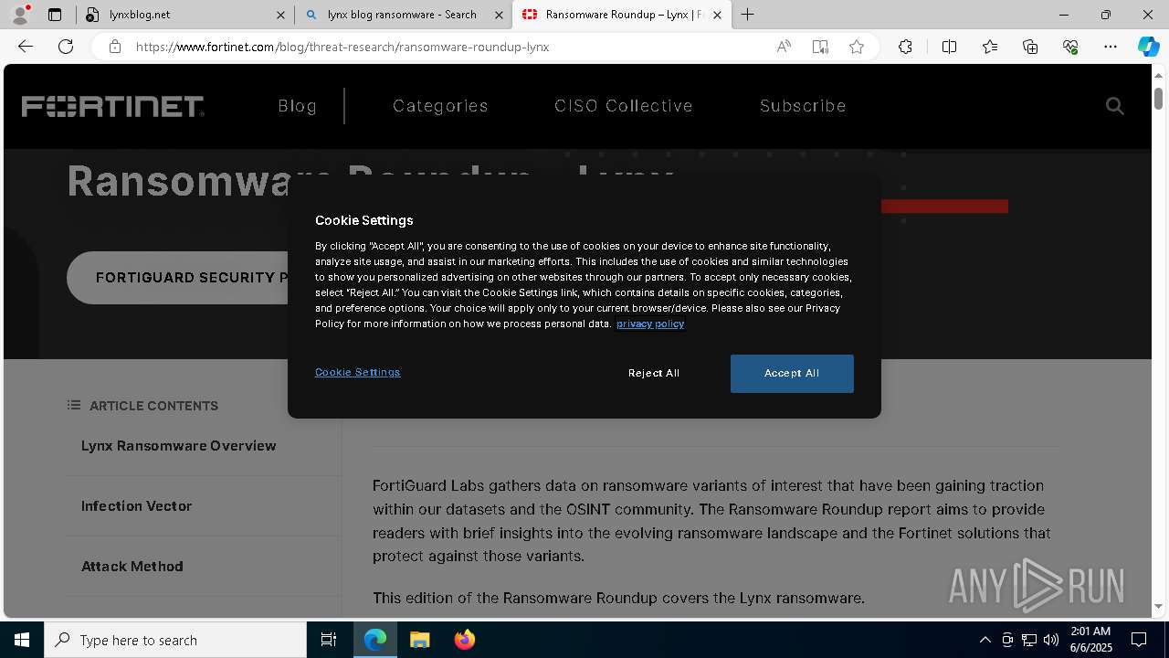Image resolution: width=1169 pixels, height=658 pixels.
Task: Open Windows Start menu
Action: (x=22, y=640)
